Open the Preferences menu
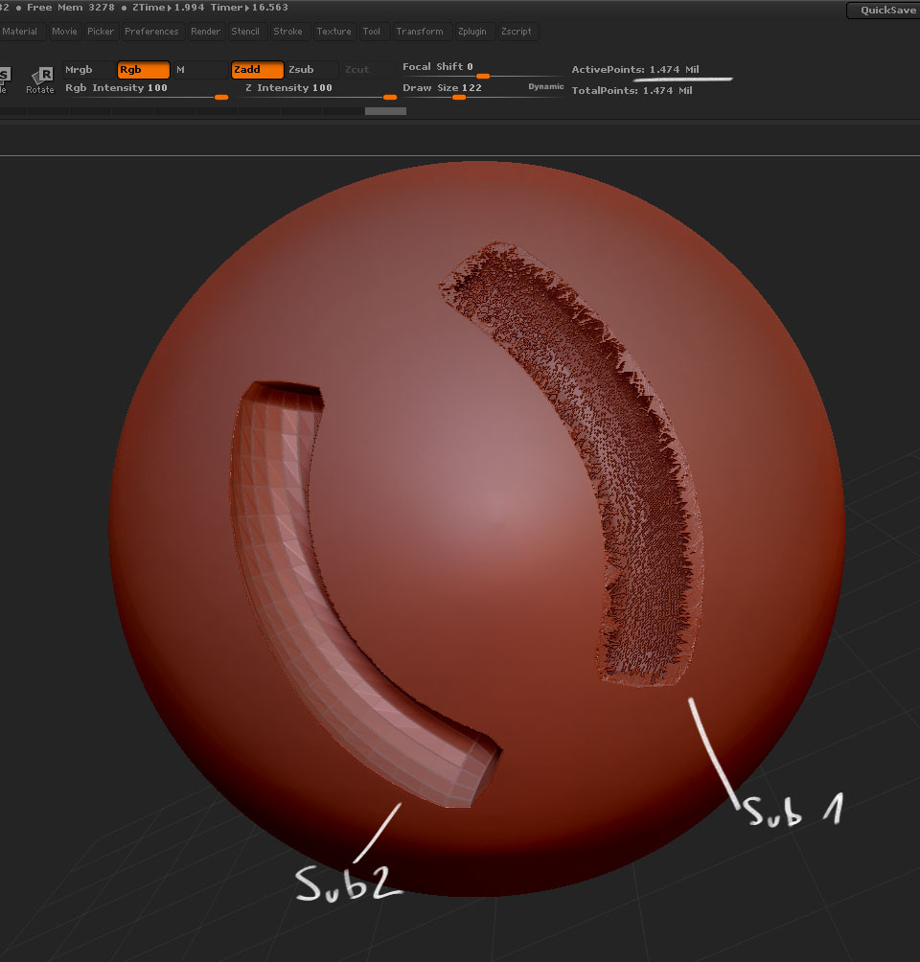920x962 pixels. 151,32
